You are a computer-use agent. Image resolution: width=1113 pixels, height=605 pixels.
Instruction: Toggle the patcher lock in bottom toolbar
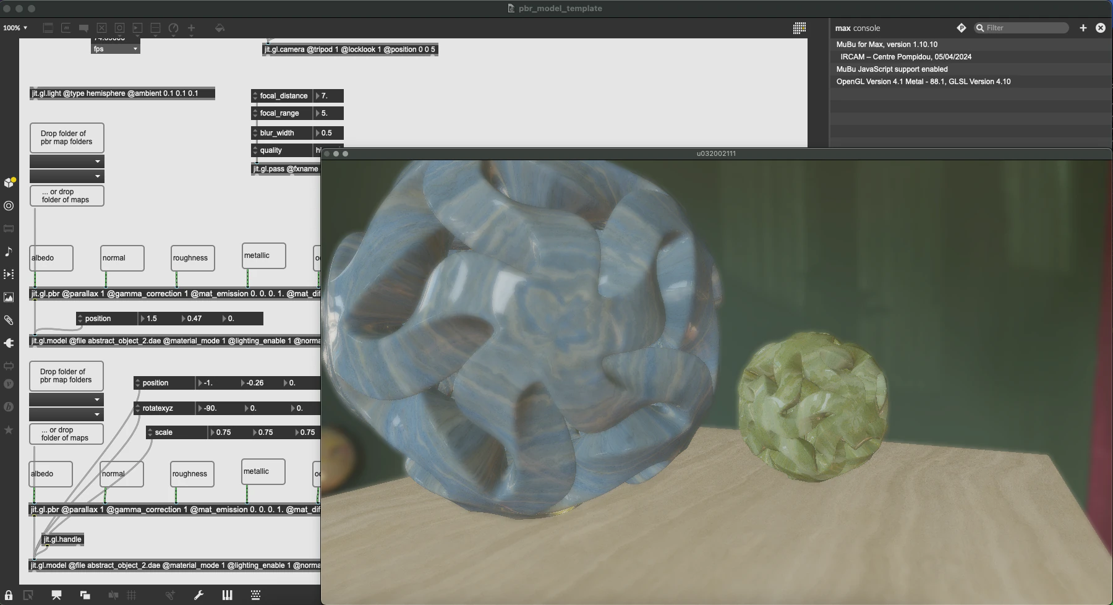pos(9,595)
